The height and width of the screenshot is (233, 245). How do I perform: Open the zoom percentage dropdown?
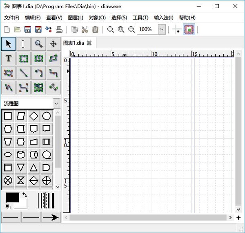(162, 29)
